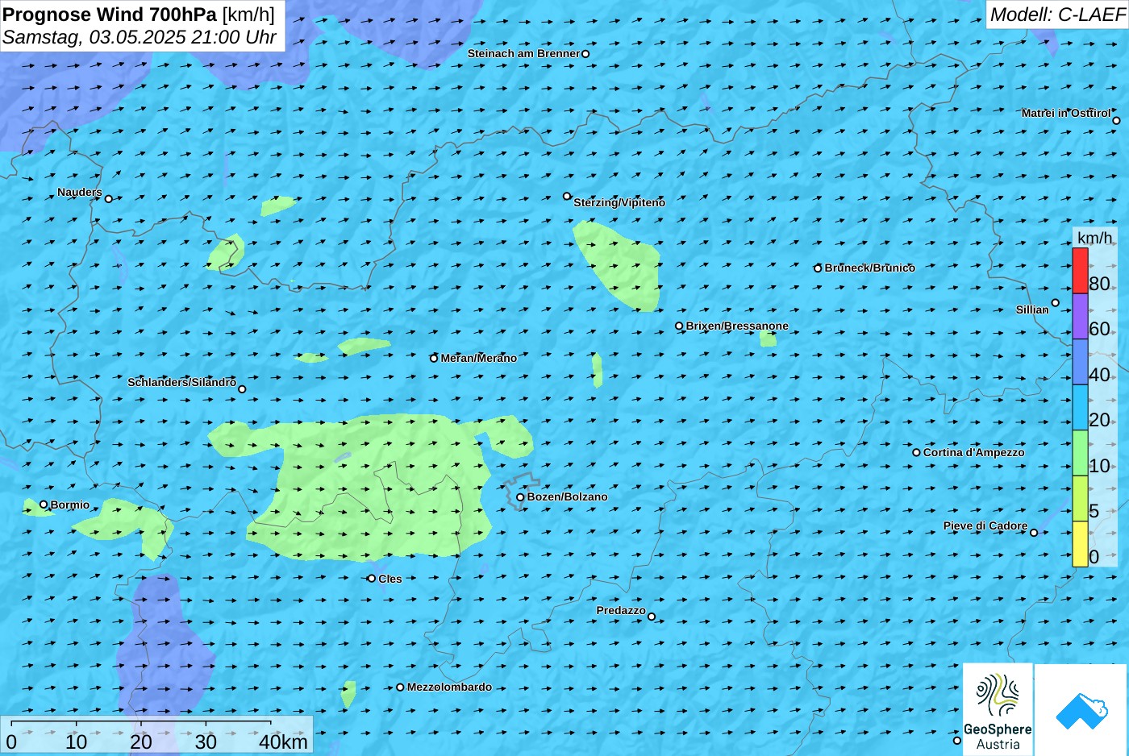This screenshot has height=756, width=1129.
Task: Select the Sterzing/Vipiteno city marker
Action: pyautogui.click(x=567, y=196)
